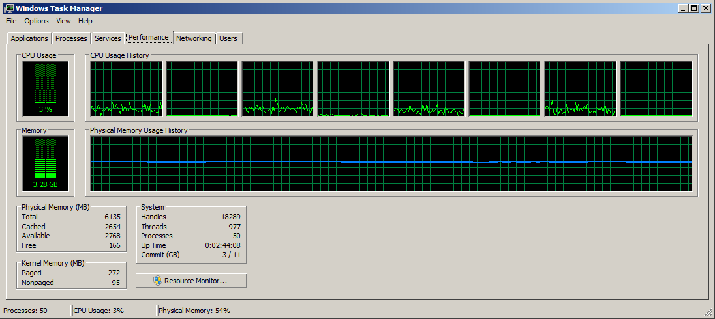Maximize the Windows Task Manager window
The height and width of the screenshot is (319, 715).
tap(693, 8)
